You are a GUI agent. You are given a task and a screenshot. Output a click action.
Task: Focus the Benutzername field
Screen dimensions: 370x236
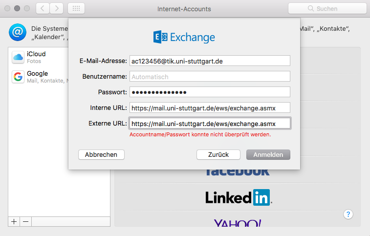pyautogui.click(x=210, y=76)
